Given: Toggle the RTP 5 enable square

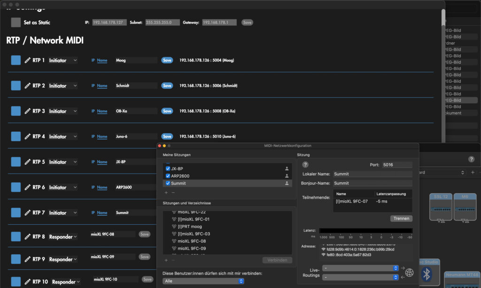Looking at the screenshot, I should [x=16, y=162].
